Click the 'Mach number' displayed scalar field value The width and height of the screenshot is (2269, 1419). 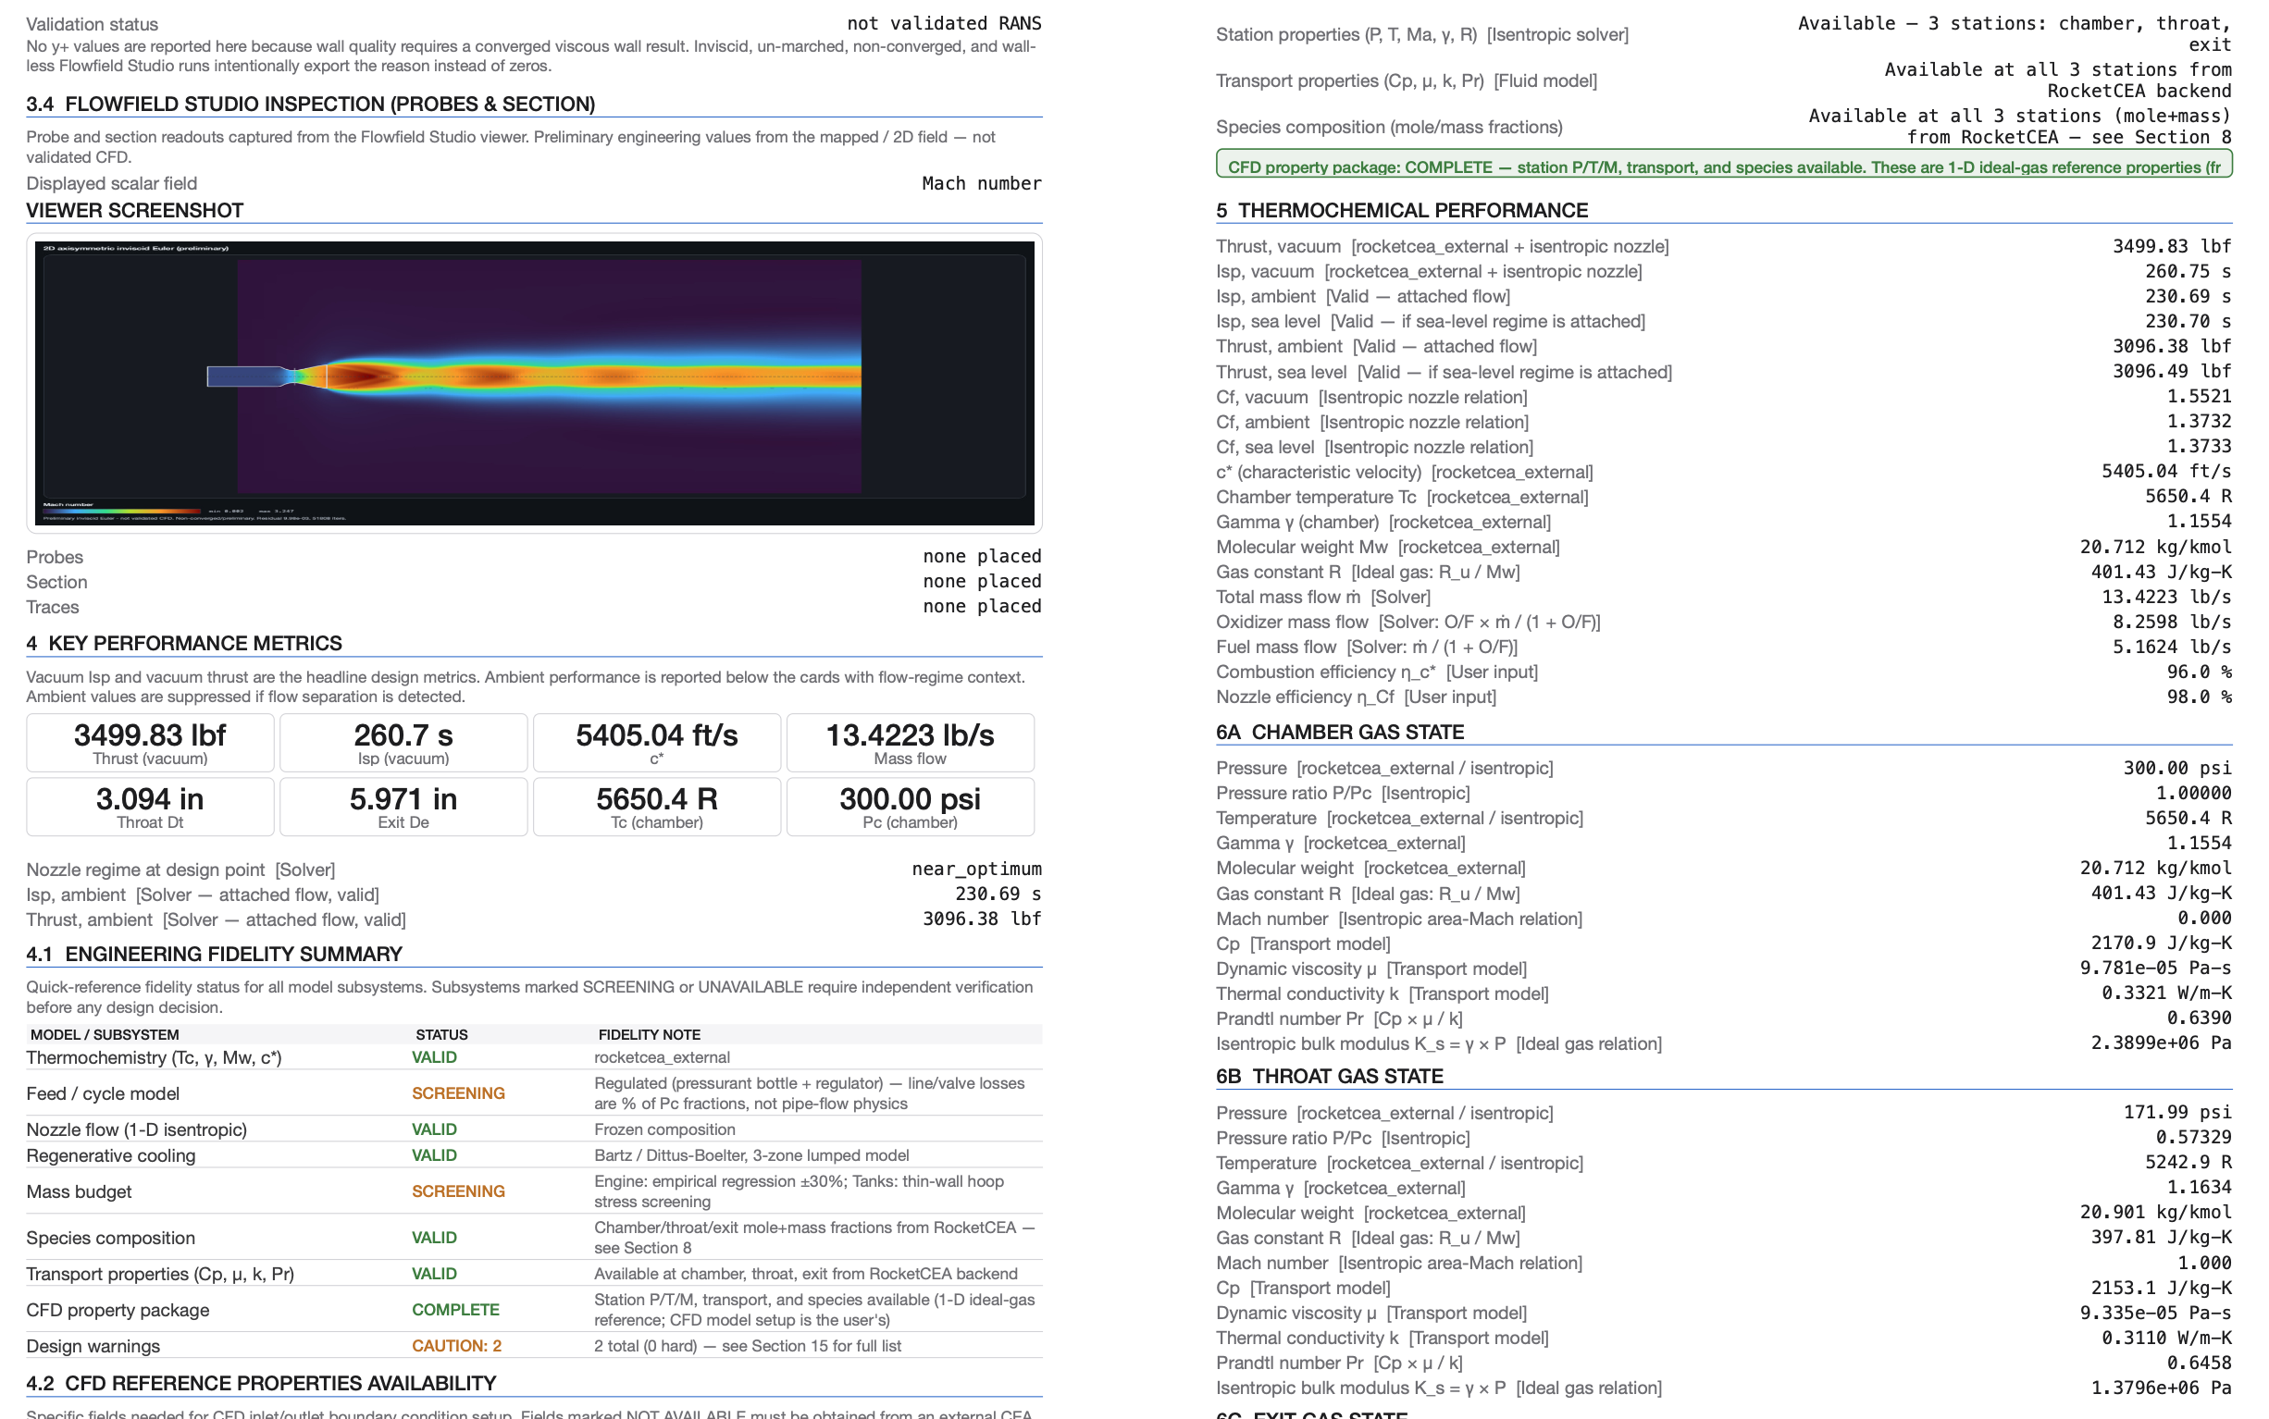coord(981,183)
